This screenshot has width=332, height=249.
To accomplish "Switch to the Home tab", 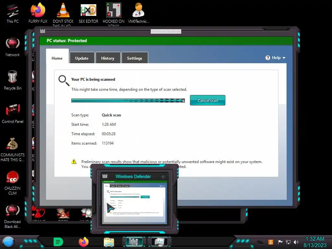I will (x=57, y=56).
